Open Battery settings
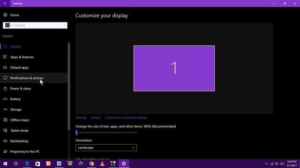 coord(34,99)
